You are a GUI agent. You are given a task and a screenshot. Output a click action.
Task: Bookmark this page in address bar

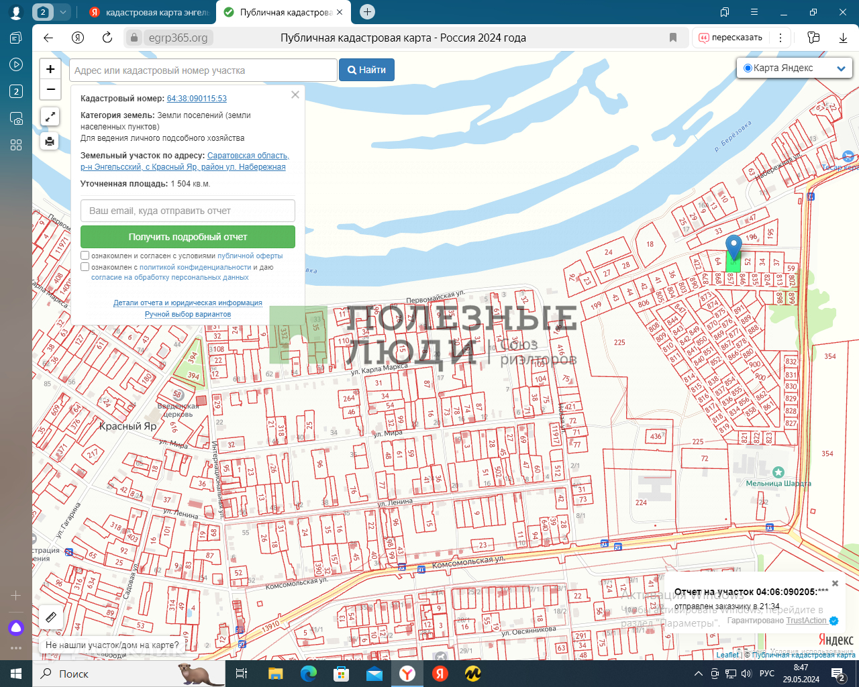coord(673,38)
